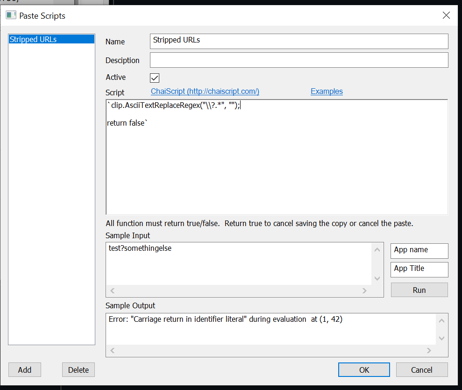Click Sample Input scroll down arrow
This screenshot has width=462, height=390.
pyautogui.click(x=377, y=278)
